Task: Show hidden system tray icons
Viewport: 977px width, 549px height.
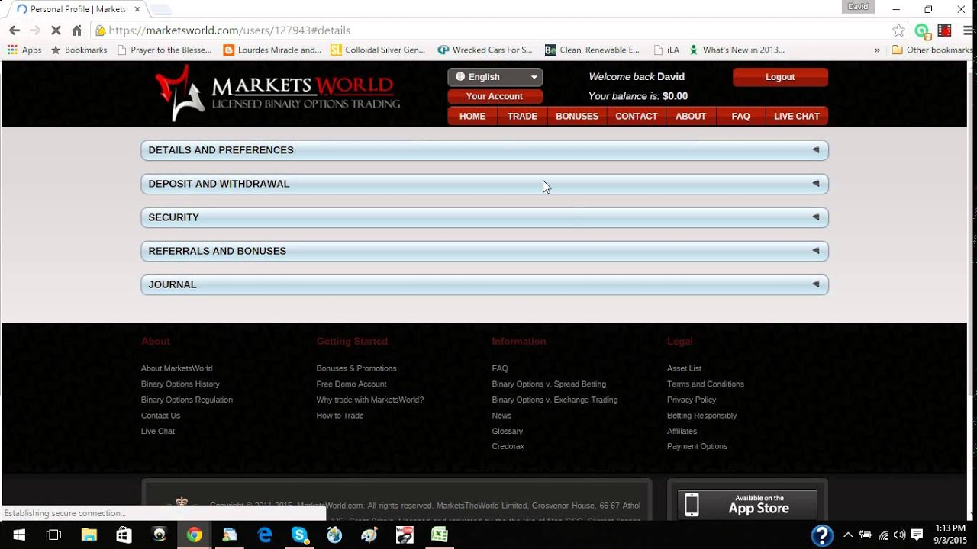Action: pyautogui.click(x=847, y=535)
